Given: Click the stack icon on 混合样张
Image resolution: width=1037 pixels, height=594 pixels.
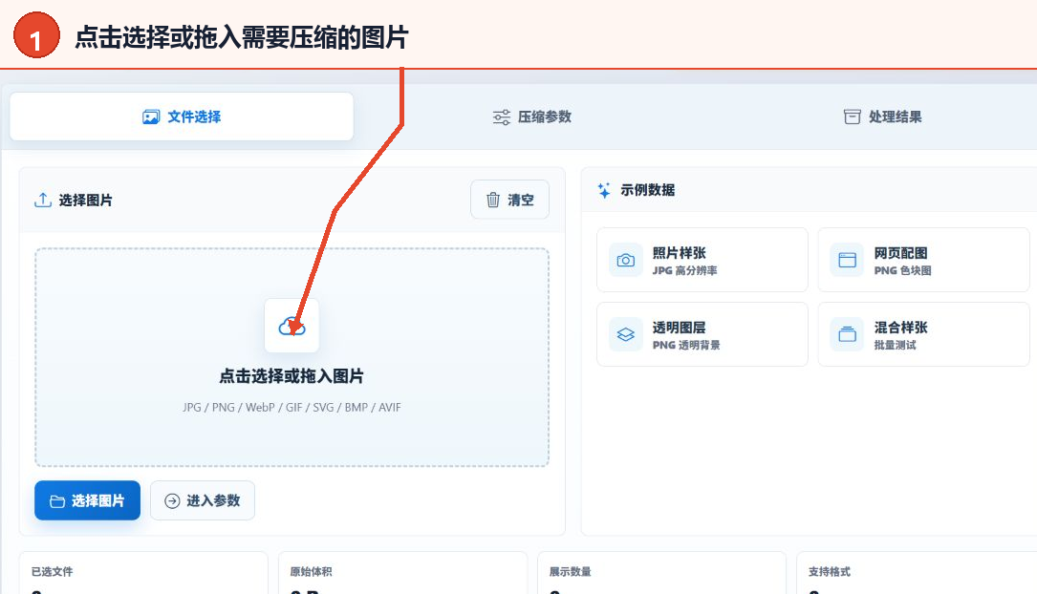Looking at the screenshot, I should click(x=847, y=334).
